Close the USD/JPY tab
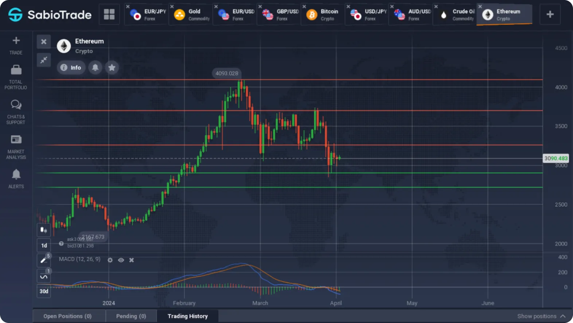The image size is (573, 323). 348,7
